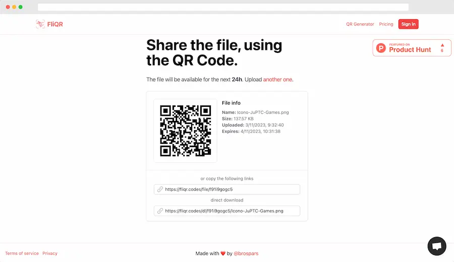Follow the 'another one' upload link

(277, 80)
